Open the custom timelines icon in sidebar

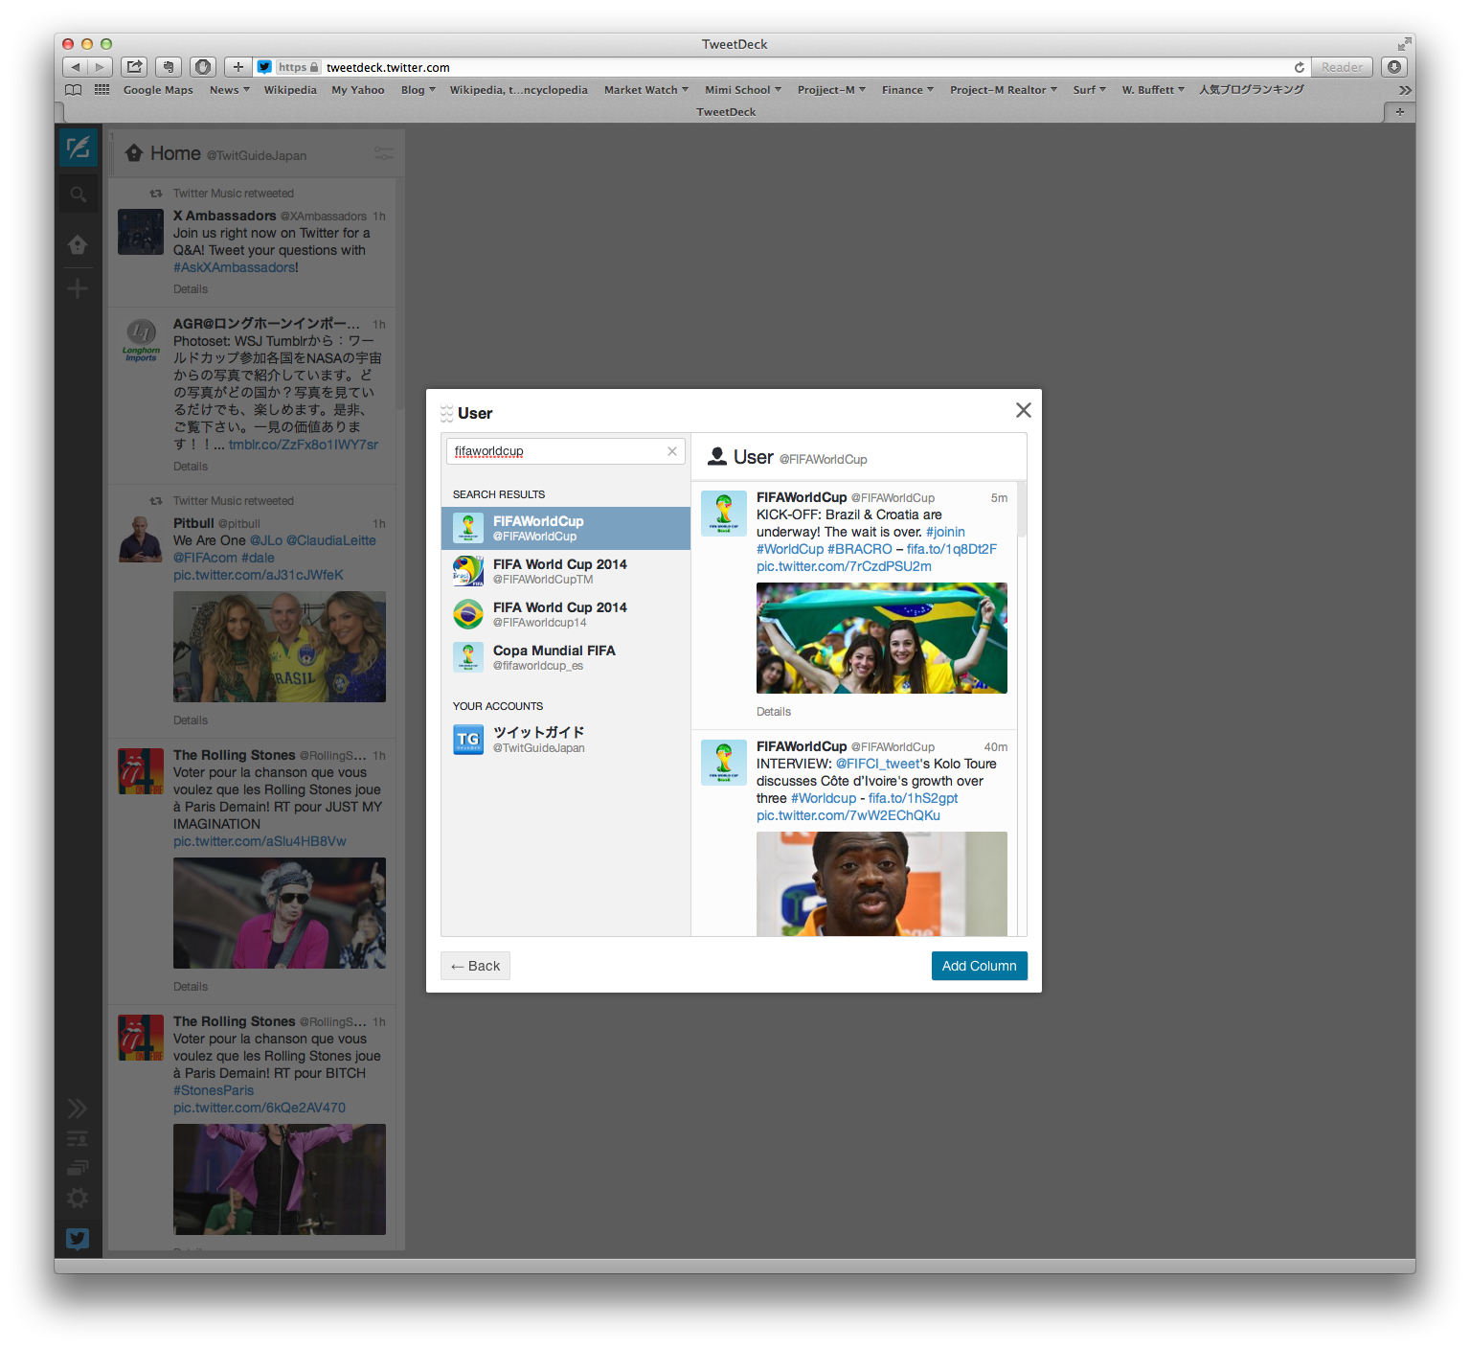point(78,1168)
